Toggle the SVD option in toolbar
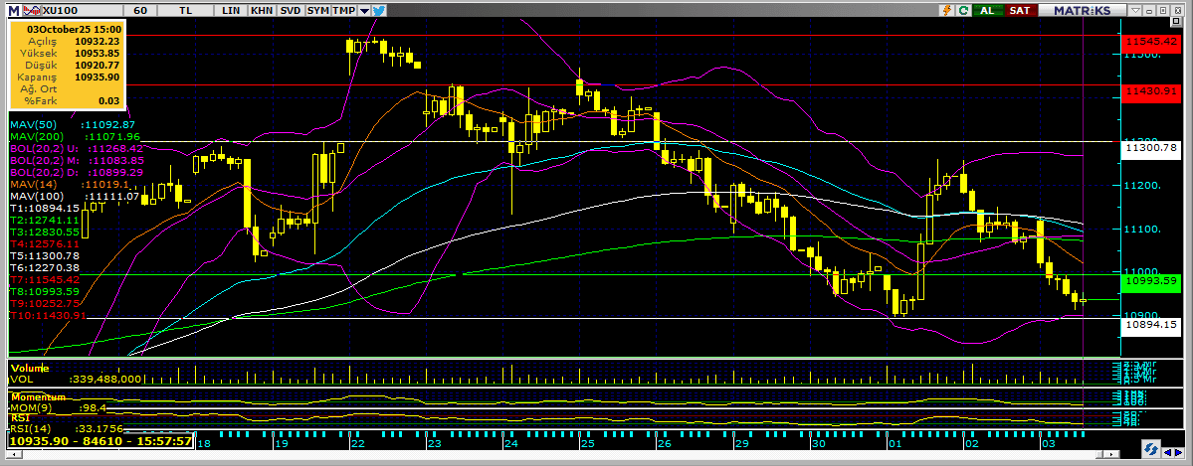 290,9
